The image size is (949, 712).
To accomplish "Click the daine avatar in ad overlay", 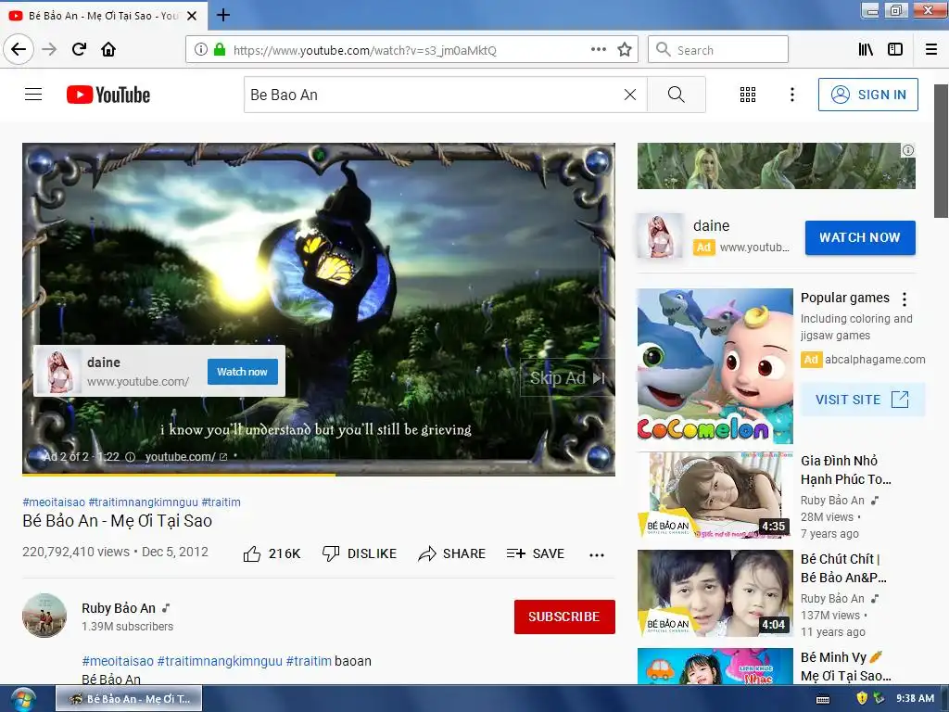I will point(58,371).
